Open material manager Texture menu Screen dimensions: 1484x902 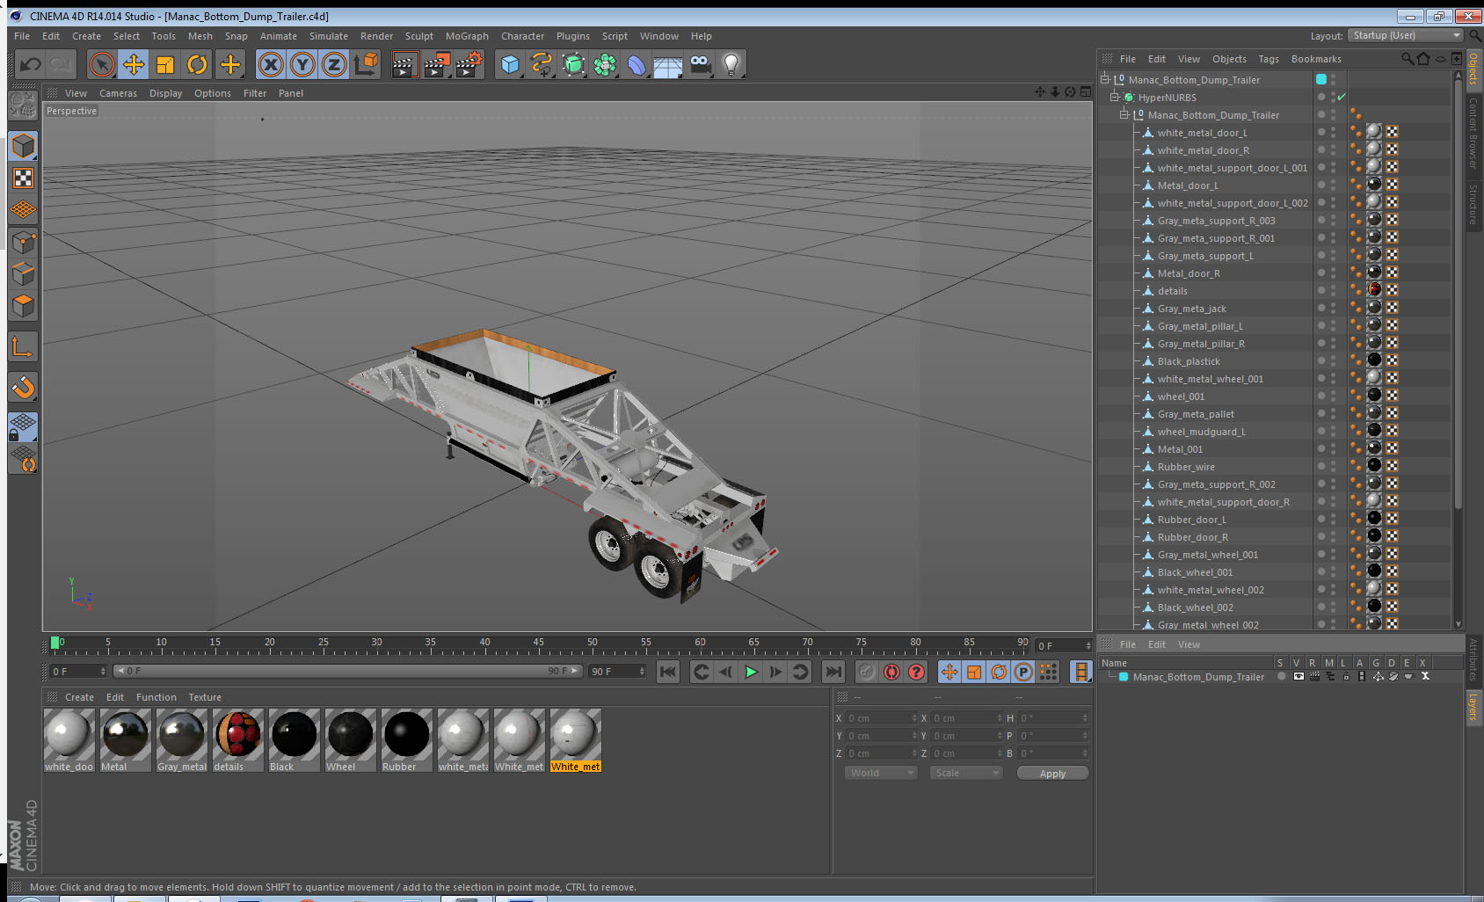click(205, 697)
